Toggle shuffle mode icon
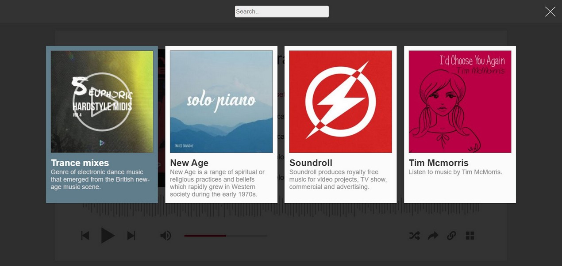The height and width of the screenshot is (266, 562). 414,236
